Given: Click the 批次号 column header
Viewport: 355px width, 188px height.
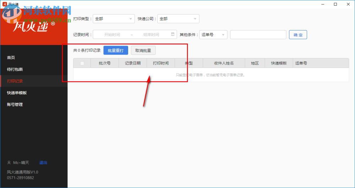Looking at the screenshot, I should pyautogui.click(x=105, y=63).
